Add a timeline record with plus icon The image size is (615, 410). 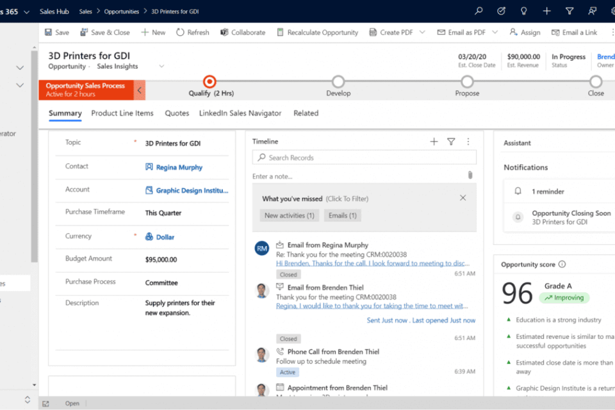click(434, 142)
